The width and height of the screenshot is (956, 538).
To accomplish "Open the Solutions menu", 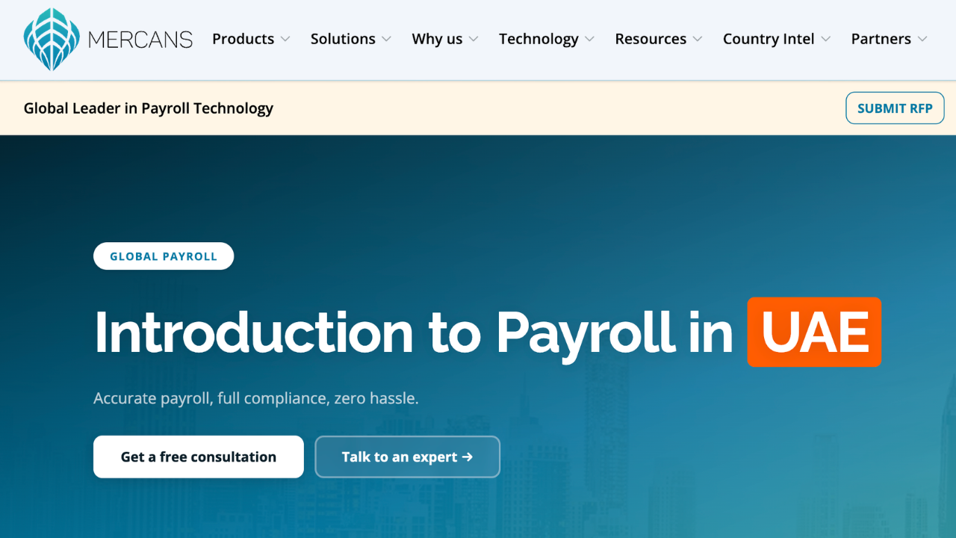I will (x=343, y=39).
